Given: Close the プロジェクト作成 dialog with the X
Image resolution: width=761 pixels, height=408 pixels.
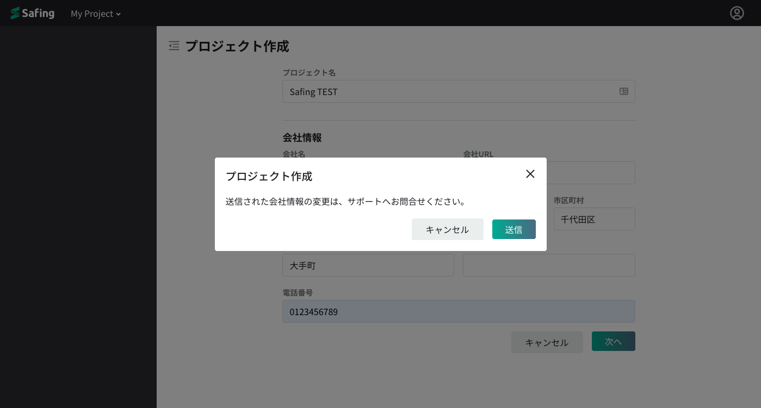Looking at the screenshot, I should point(530,174).
